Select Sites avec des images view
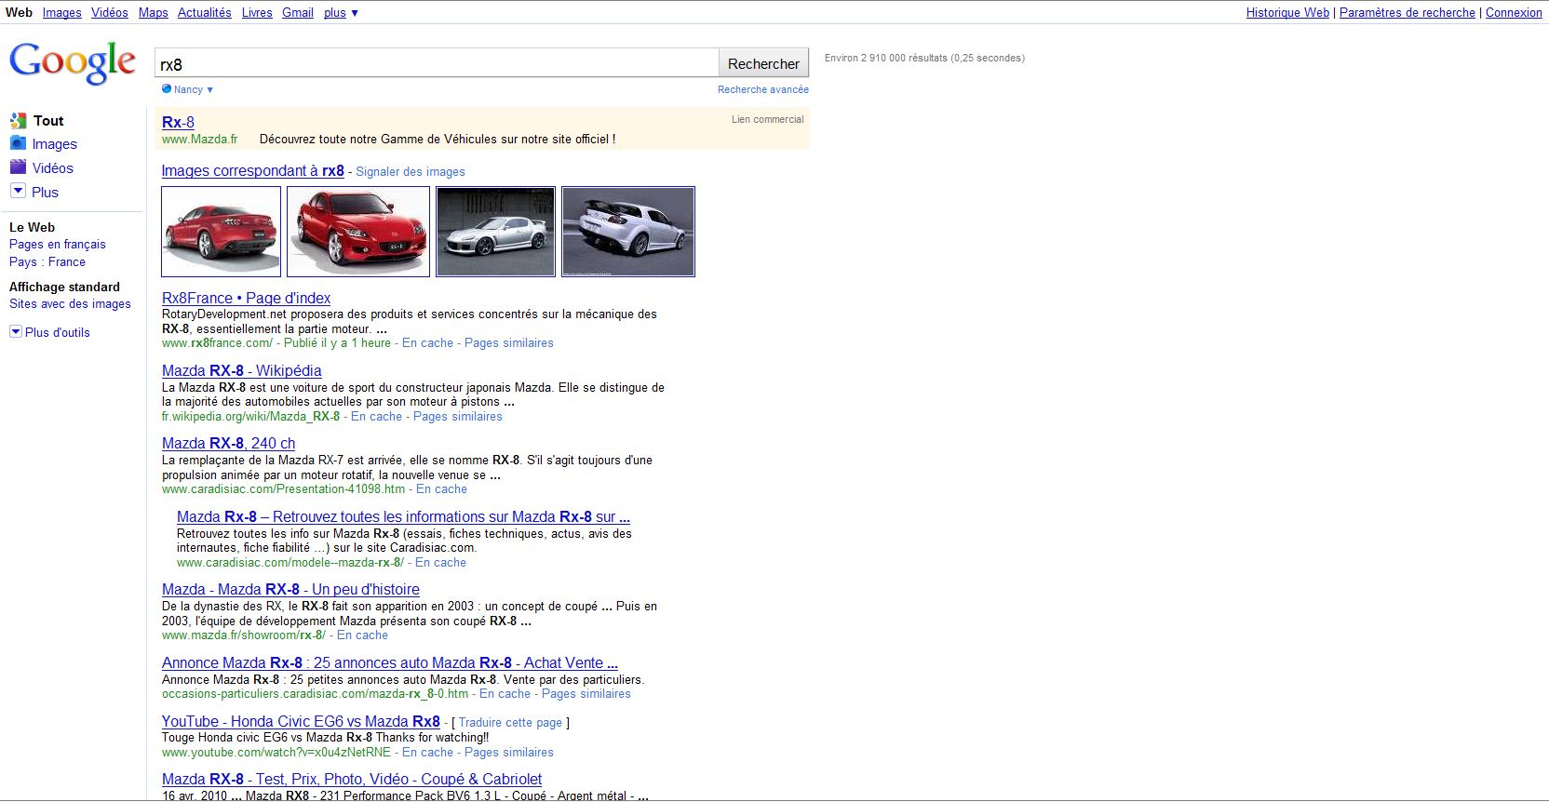 click(x=70, y=304)
